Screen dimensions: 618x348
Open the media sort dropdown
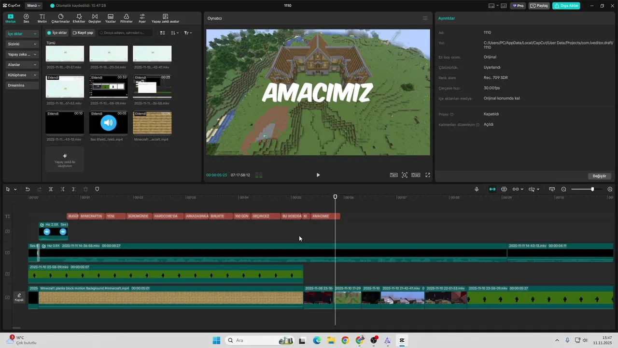point(175,33)
